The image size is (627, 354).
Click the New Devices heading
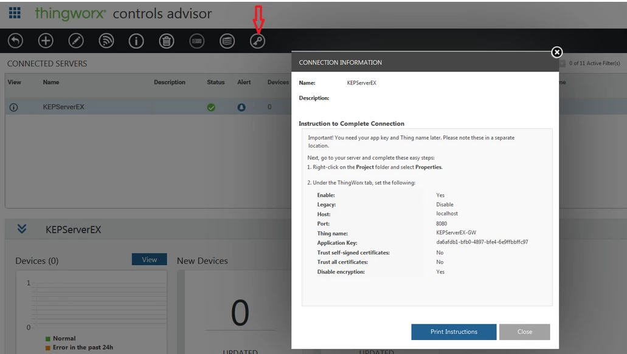click(x=203, y=261)
